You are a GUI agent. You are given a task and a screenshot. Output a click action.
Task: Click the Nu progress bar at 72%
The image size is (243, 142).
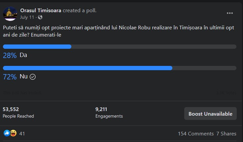(87, 68)
